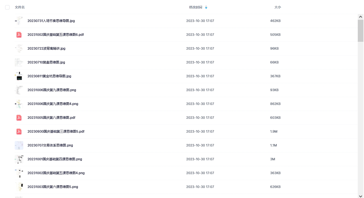Toggle the select-all checkbox beside 文件名
Viewport: 364px width, 198px height.
(7, 7)
